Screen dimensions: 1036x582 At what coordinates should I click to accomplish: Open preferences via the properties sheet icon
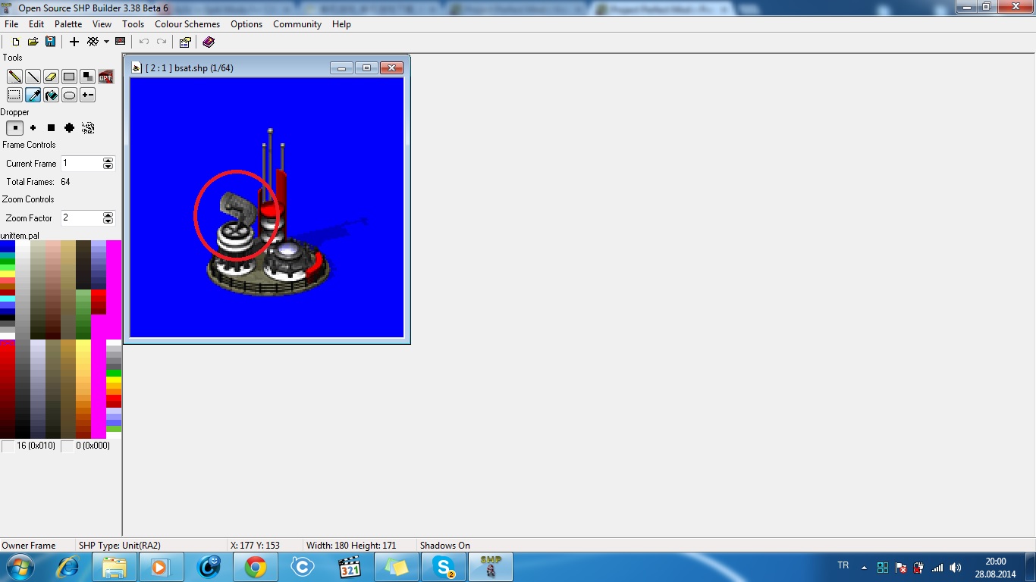(x=185, y=42)
